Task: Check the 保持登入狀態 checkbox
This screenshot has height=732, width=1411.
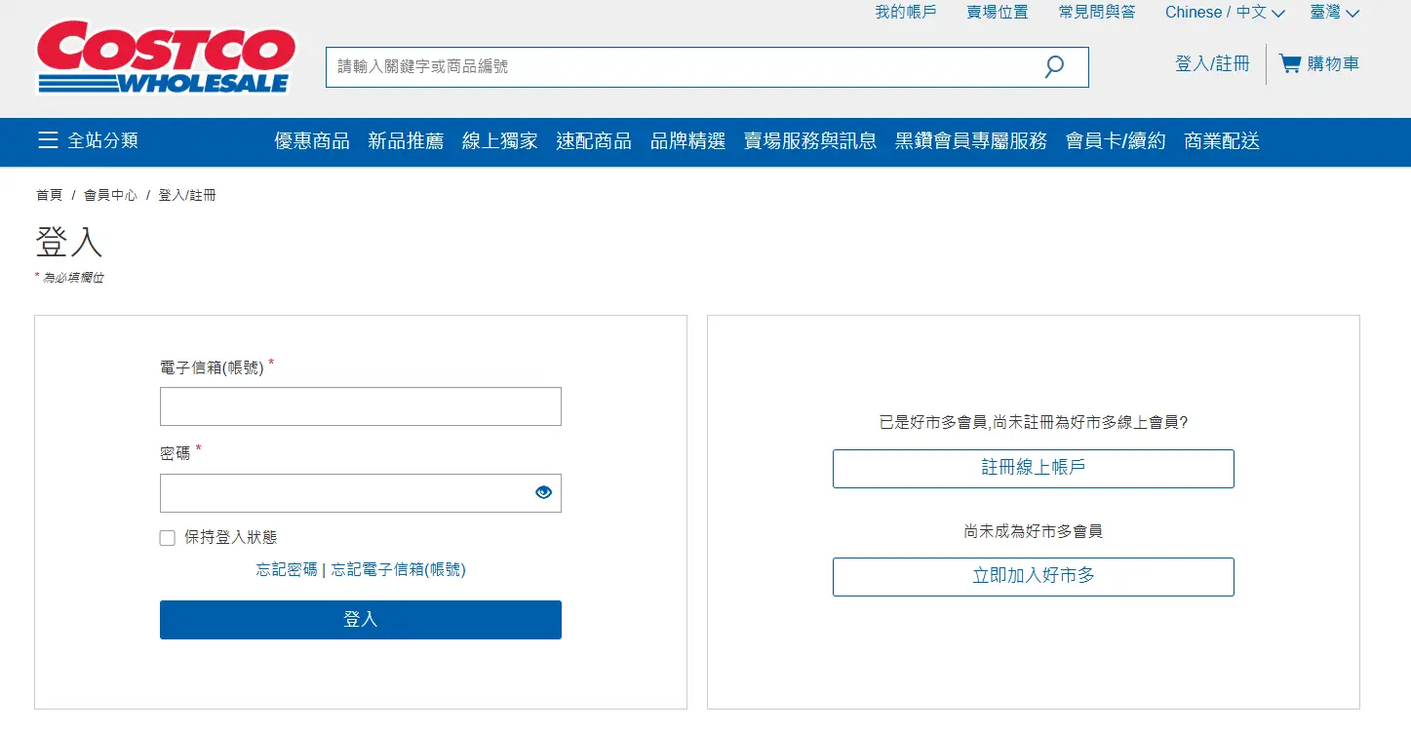Action: (x=168, y=538)
